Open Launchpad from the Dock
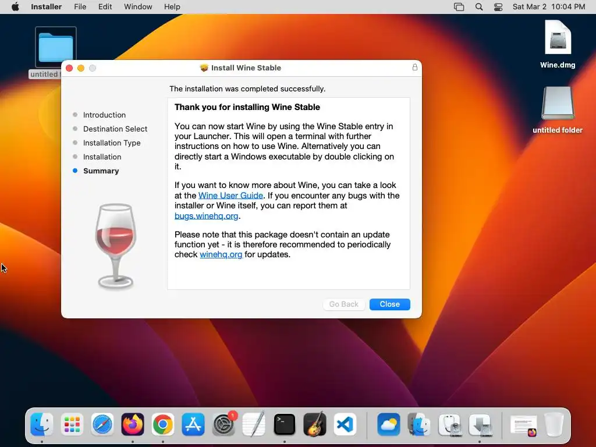Image resolution: width=596 pixels, height=447 pixels. [x=72, y=424]
